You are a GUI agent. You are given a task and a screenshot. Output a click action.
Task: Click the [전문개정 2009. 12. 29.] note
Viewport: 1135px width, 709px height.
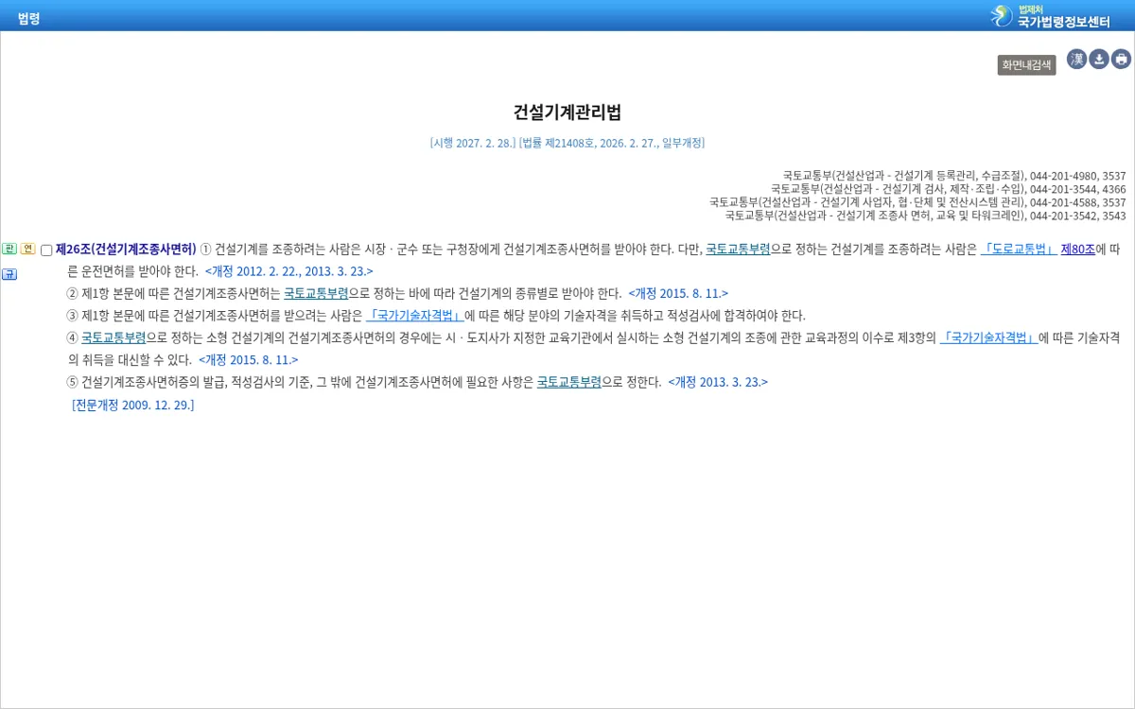[x=132, y=405]
